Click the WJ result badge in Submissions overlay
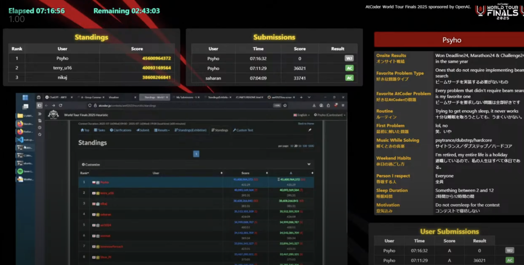524x265 pixels. [349, 58]
